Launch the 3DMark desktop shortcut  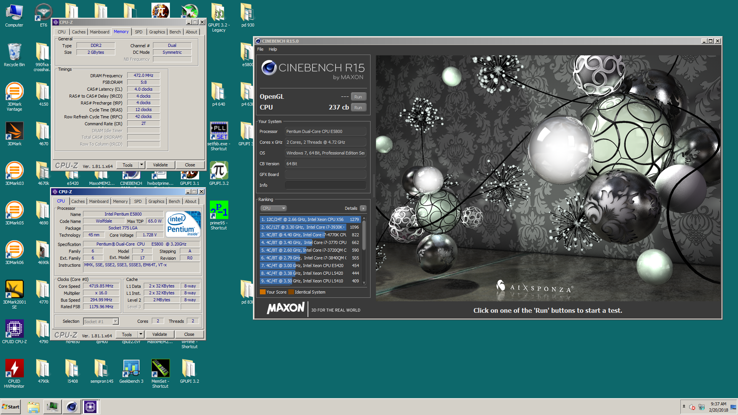(x=14, y=134)
